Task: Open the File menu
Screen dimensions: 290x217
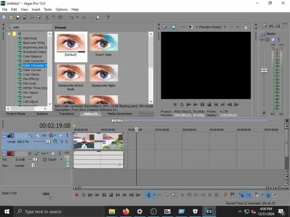Action: click(5, 9)
